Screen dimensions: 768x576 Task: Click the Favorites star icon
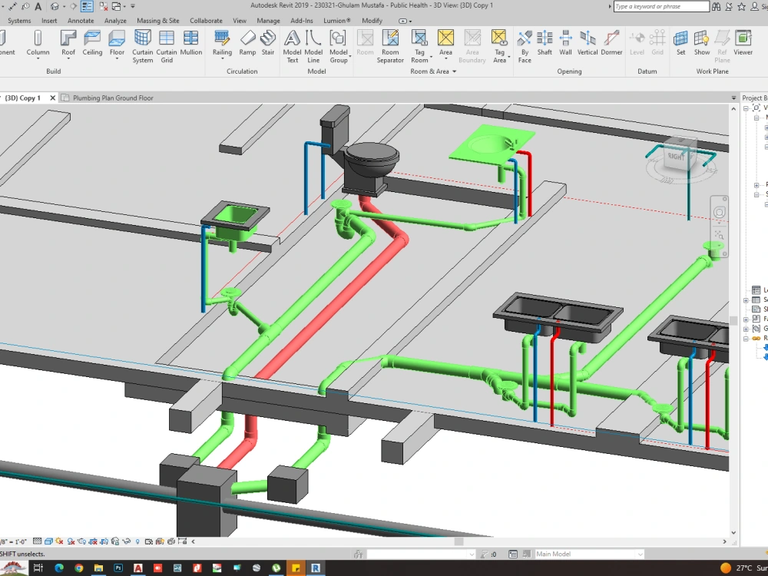click(742, 6)
